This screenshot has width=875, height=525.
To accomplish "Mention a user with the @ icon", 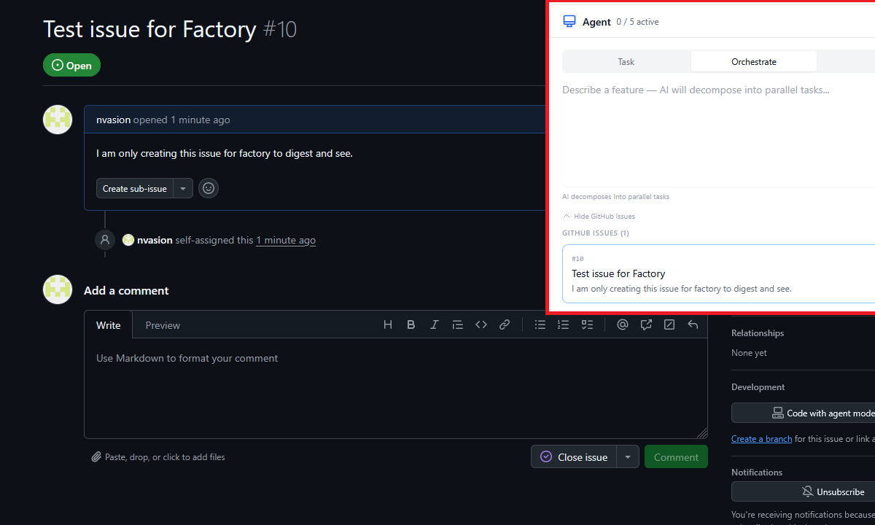I will tap(623, 324).
